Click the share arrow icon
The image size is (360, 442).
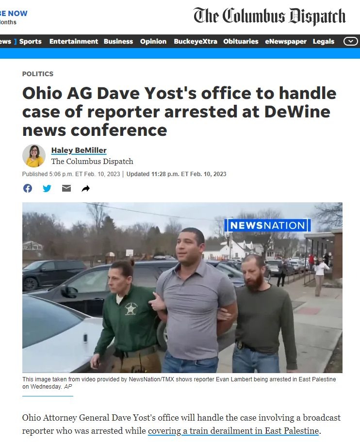(86, 189)
